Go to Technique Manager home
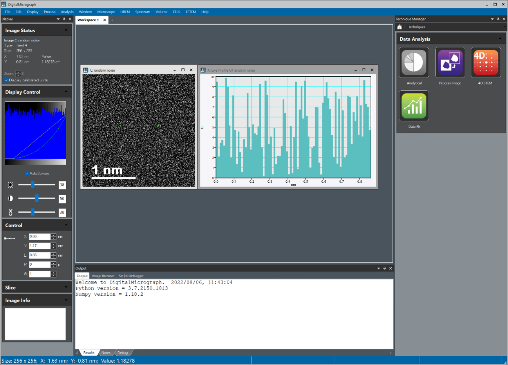Screen dimensions: 508x365 (400, 27)
